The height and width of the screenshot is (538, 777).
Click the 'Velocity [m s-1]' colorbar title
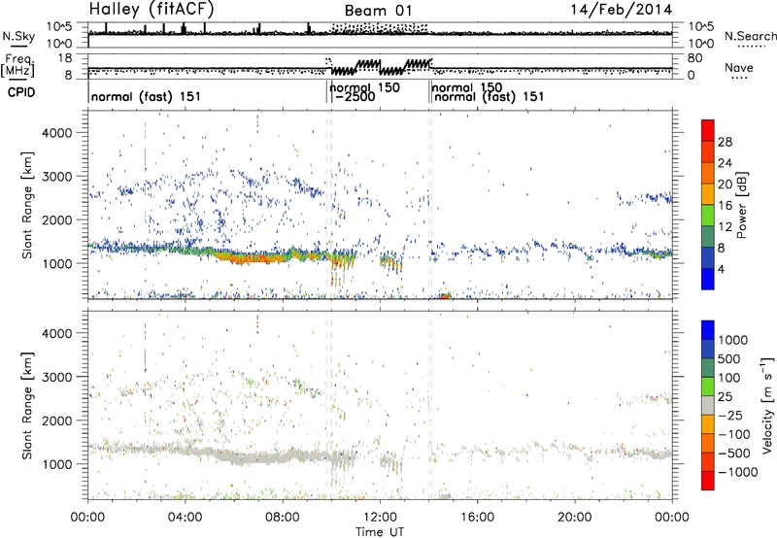pos(767,405)
